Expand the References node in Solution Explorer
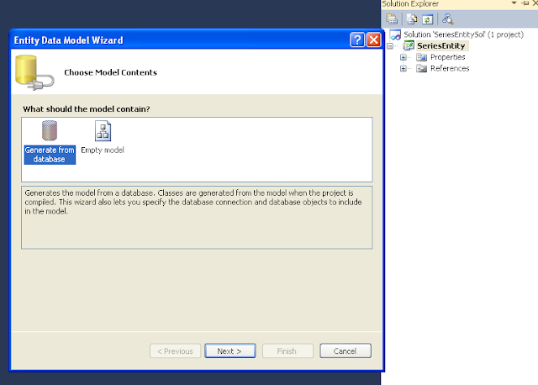The width and height of the screenshot is (538, 385). (x=403, y=69)
